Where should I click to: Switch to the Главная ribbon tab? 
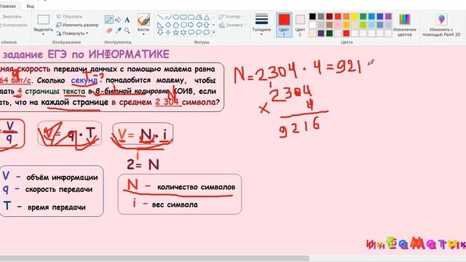click(x=8, y=6)
